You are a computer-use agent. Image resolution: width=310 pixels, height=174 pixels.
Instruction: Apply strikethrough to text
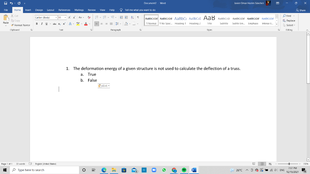tap(54, 24)
